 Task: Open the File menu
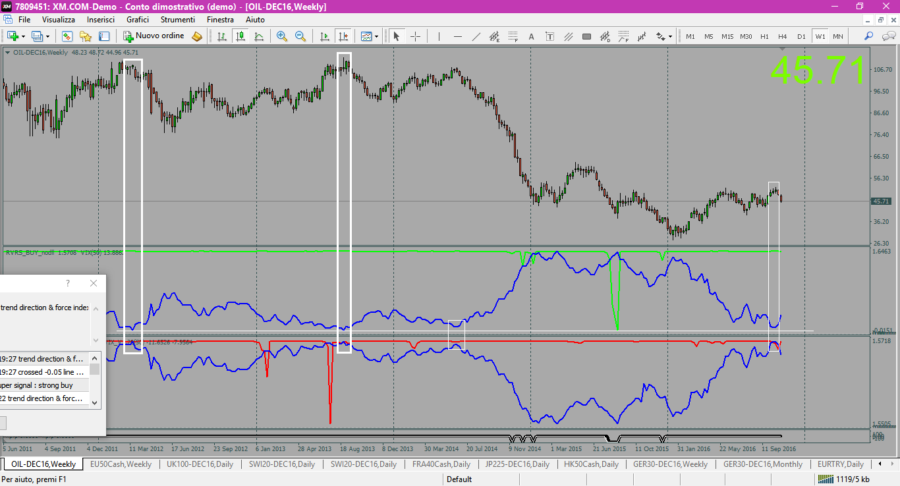[24, 20]
